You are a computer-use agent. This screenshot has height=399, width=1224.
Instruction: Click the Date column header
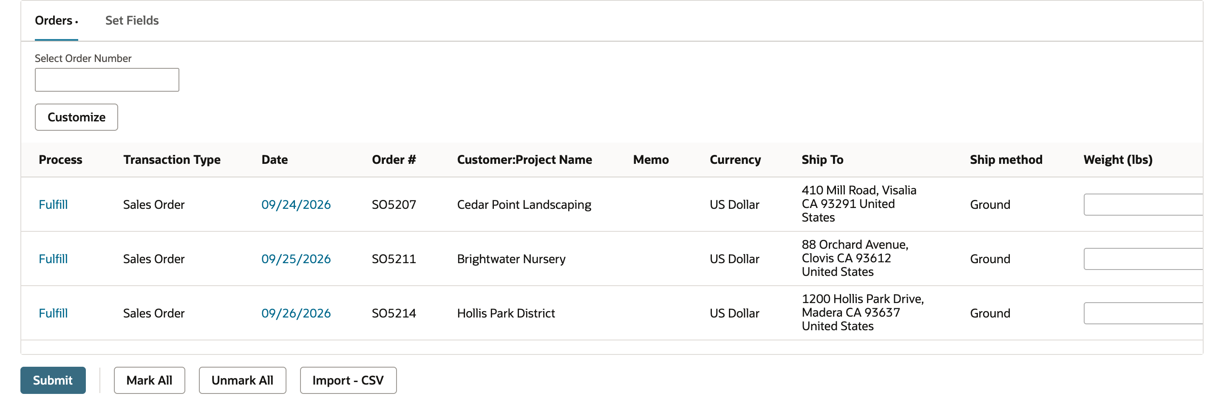[x=275, y=160]
